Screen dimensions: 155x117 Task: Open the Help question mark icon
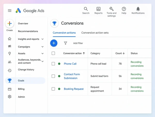(x=124, y=11)
